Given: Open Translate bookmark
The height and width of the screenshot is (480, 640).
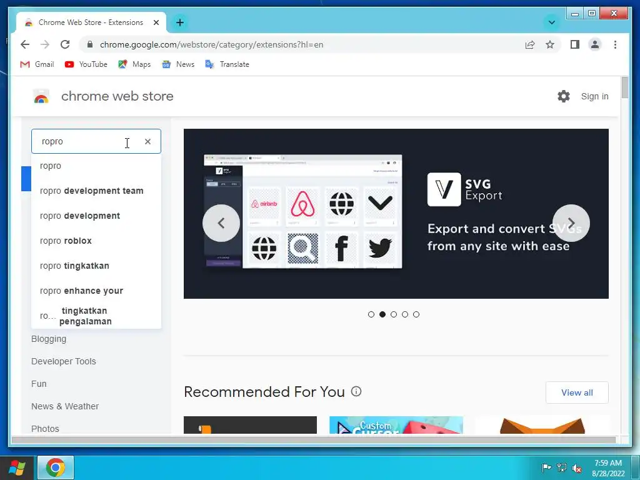Looking at the screenshot, I should [227, 64].
